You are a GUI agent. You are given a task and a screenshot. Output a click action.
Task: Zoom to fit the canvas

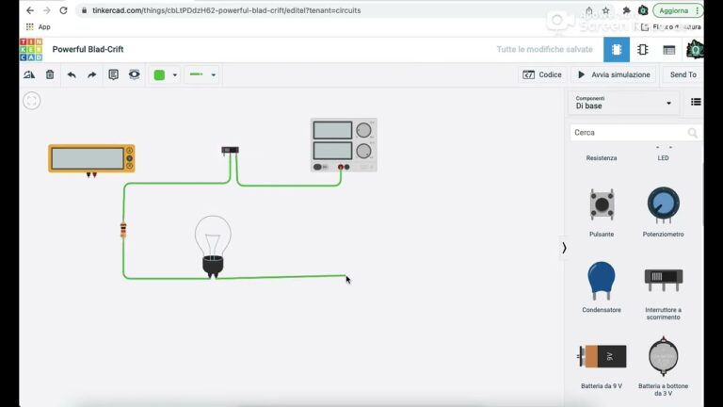[x=32, y=101]
